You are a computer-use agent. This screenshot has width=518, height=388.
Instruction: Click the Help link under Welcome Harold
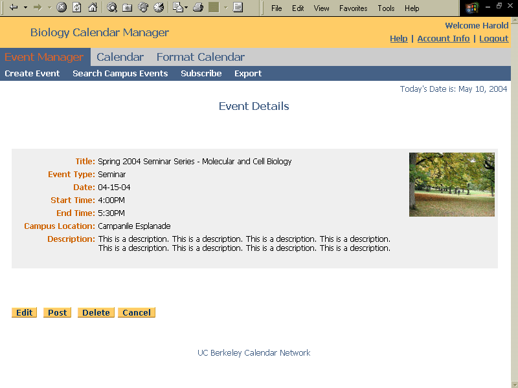click(x=399, y=39)
